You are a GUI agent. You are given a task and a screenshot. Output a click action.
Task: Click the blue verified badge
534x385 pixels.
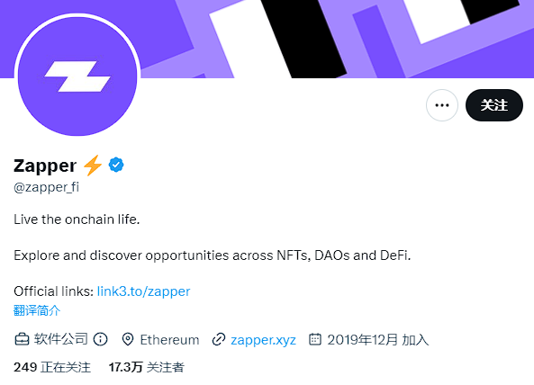pos(116,165)
